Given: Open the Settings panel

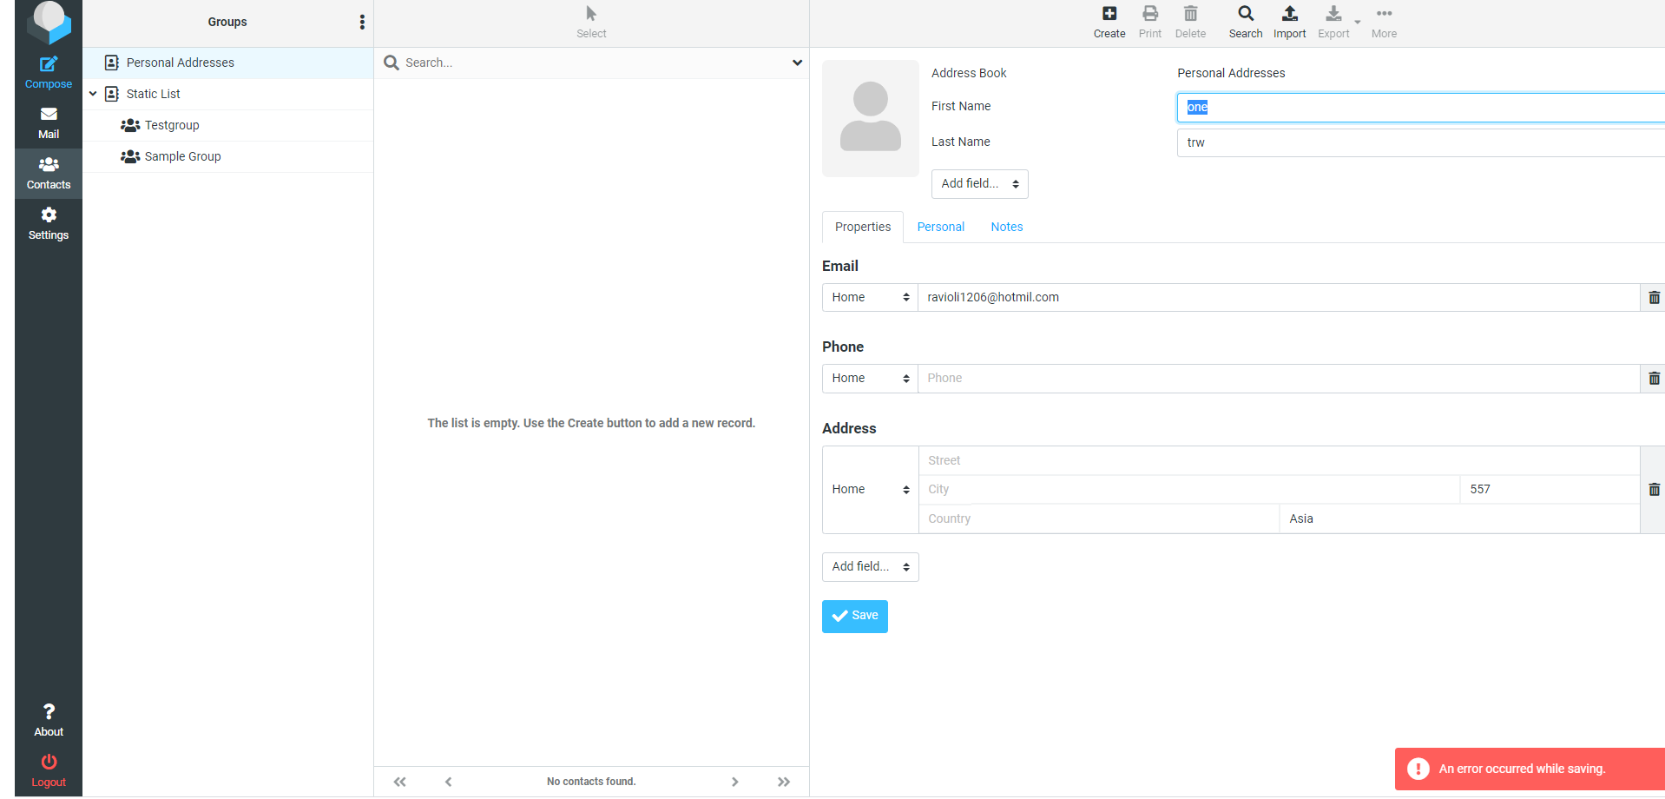Looking at the screenshot, I should click(48, 223).
